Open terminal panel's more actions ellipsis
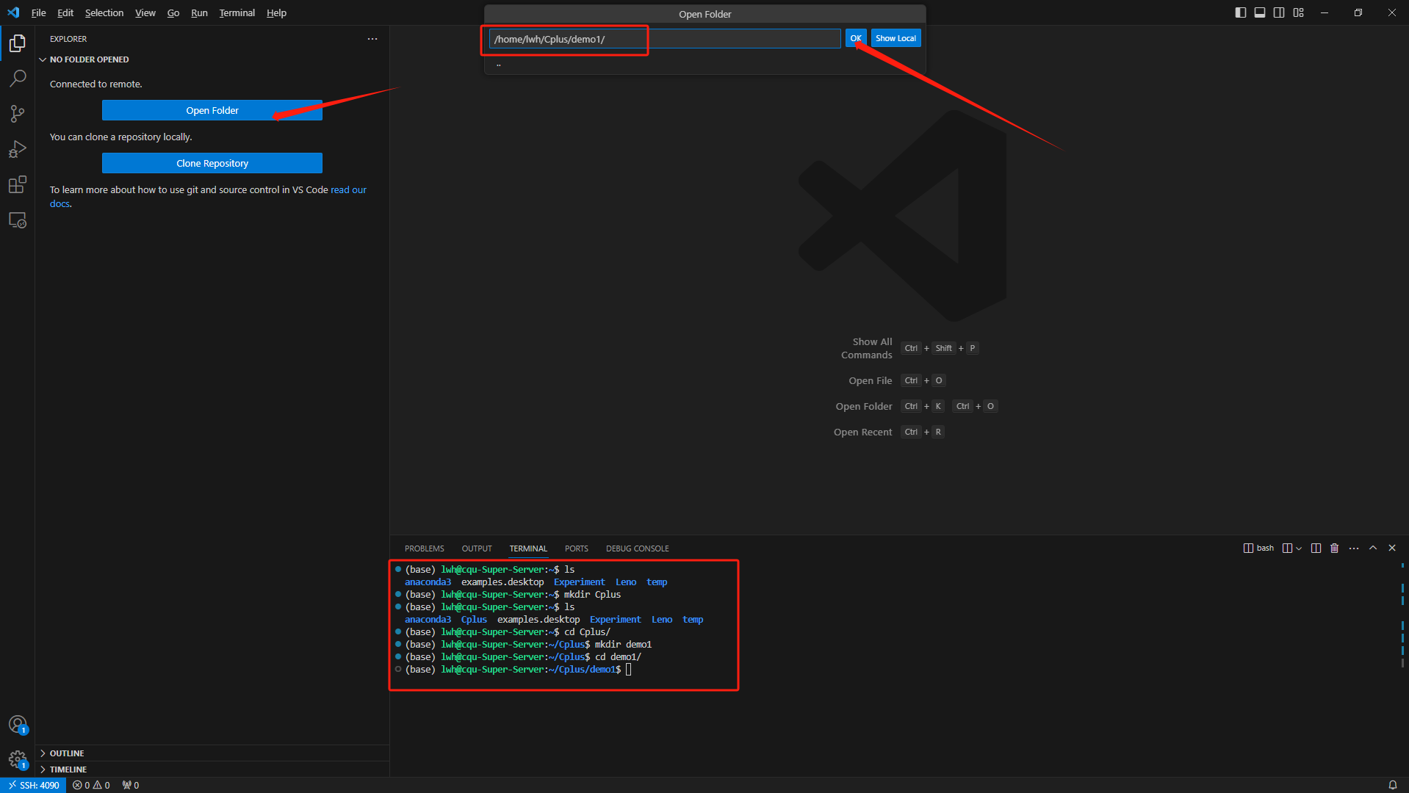Image resolution: width=1409 pixels, height=793 pixels. [1354, 548]
